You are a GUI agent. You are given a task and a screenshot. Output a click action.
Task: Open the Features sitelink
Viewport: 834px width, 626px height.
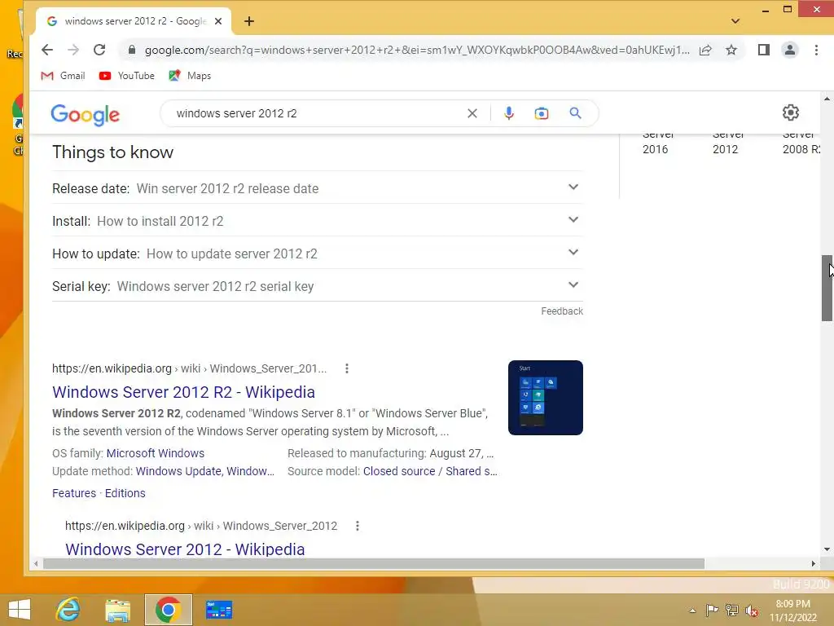coord(74,493)
